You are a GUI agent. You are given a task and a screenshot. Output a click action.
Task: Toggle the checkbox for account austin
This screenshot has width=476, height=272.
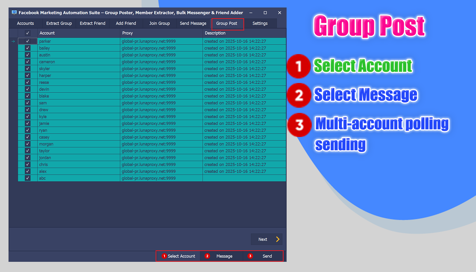coord(28,55)
